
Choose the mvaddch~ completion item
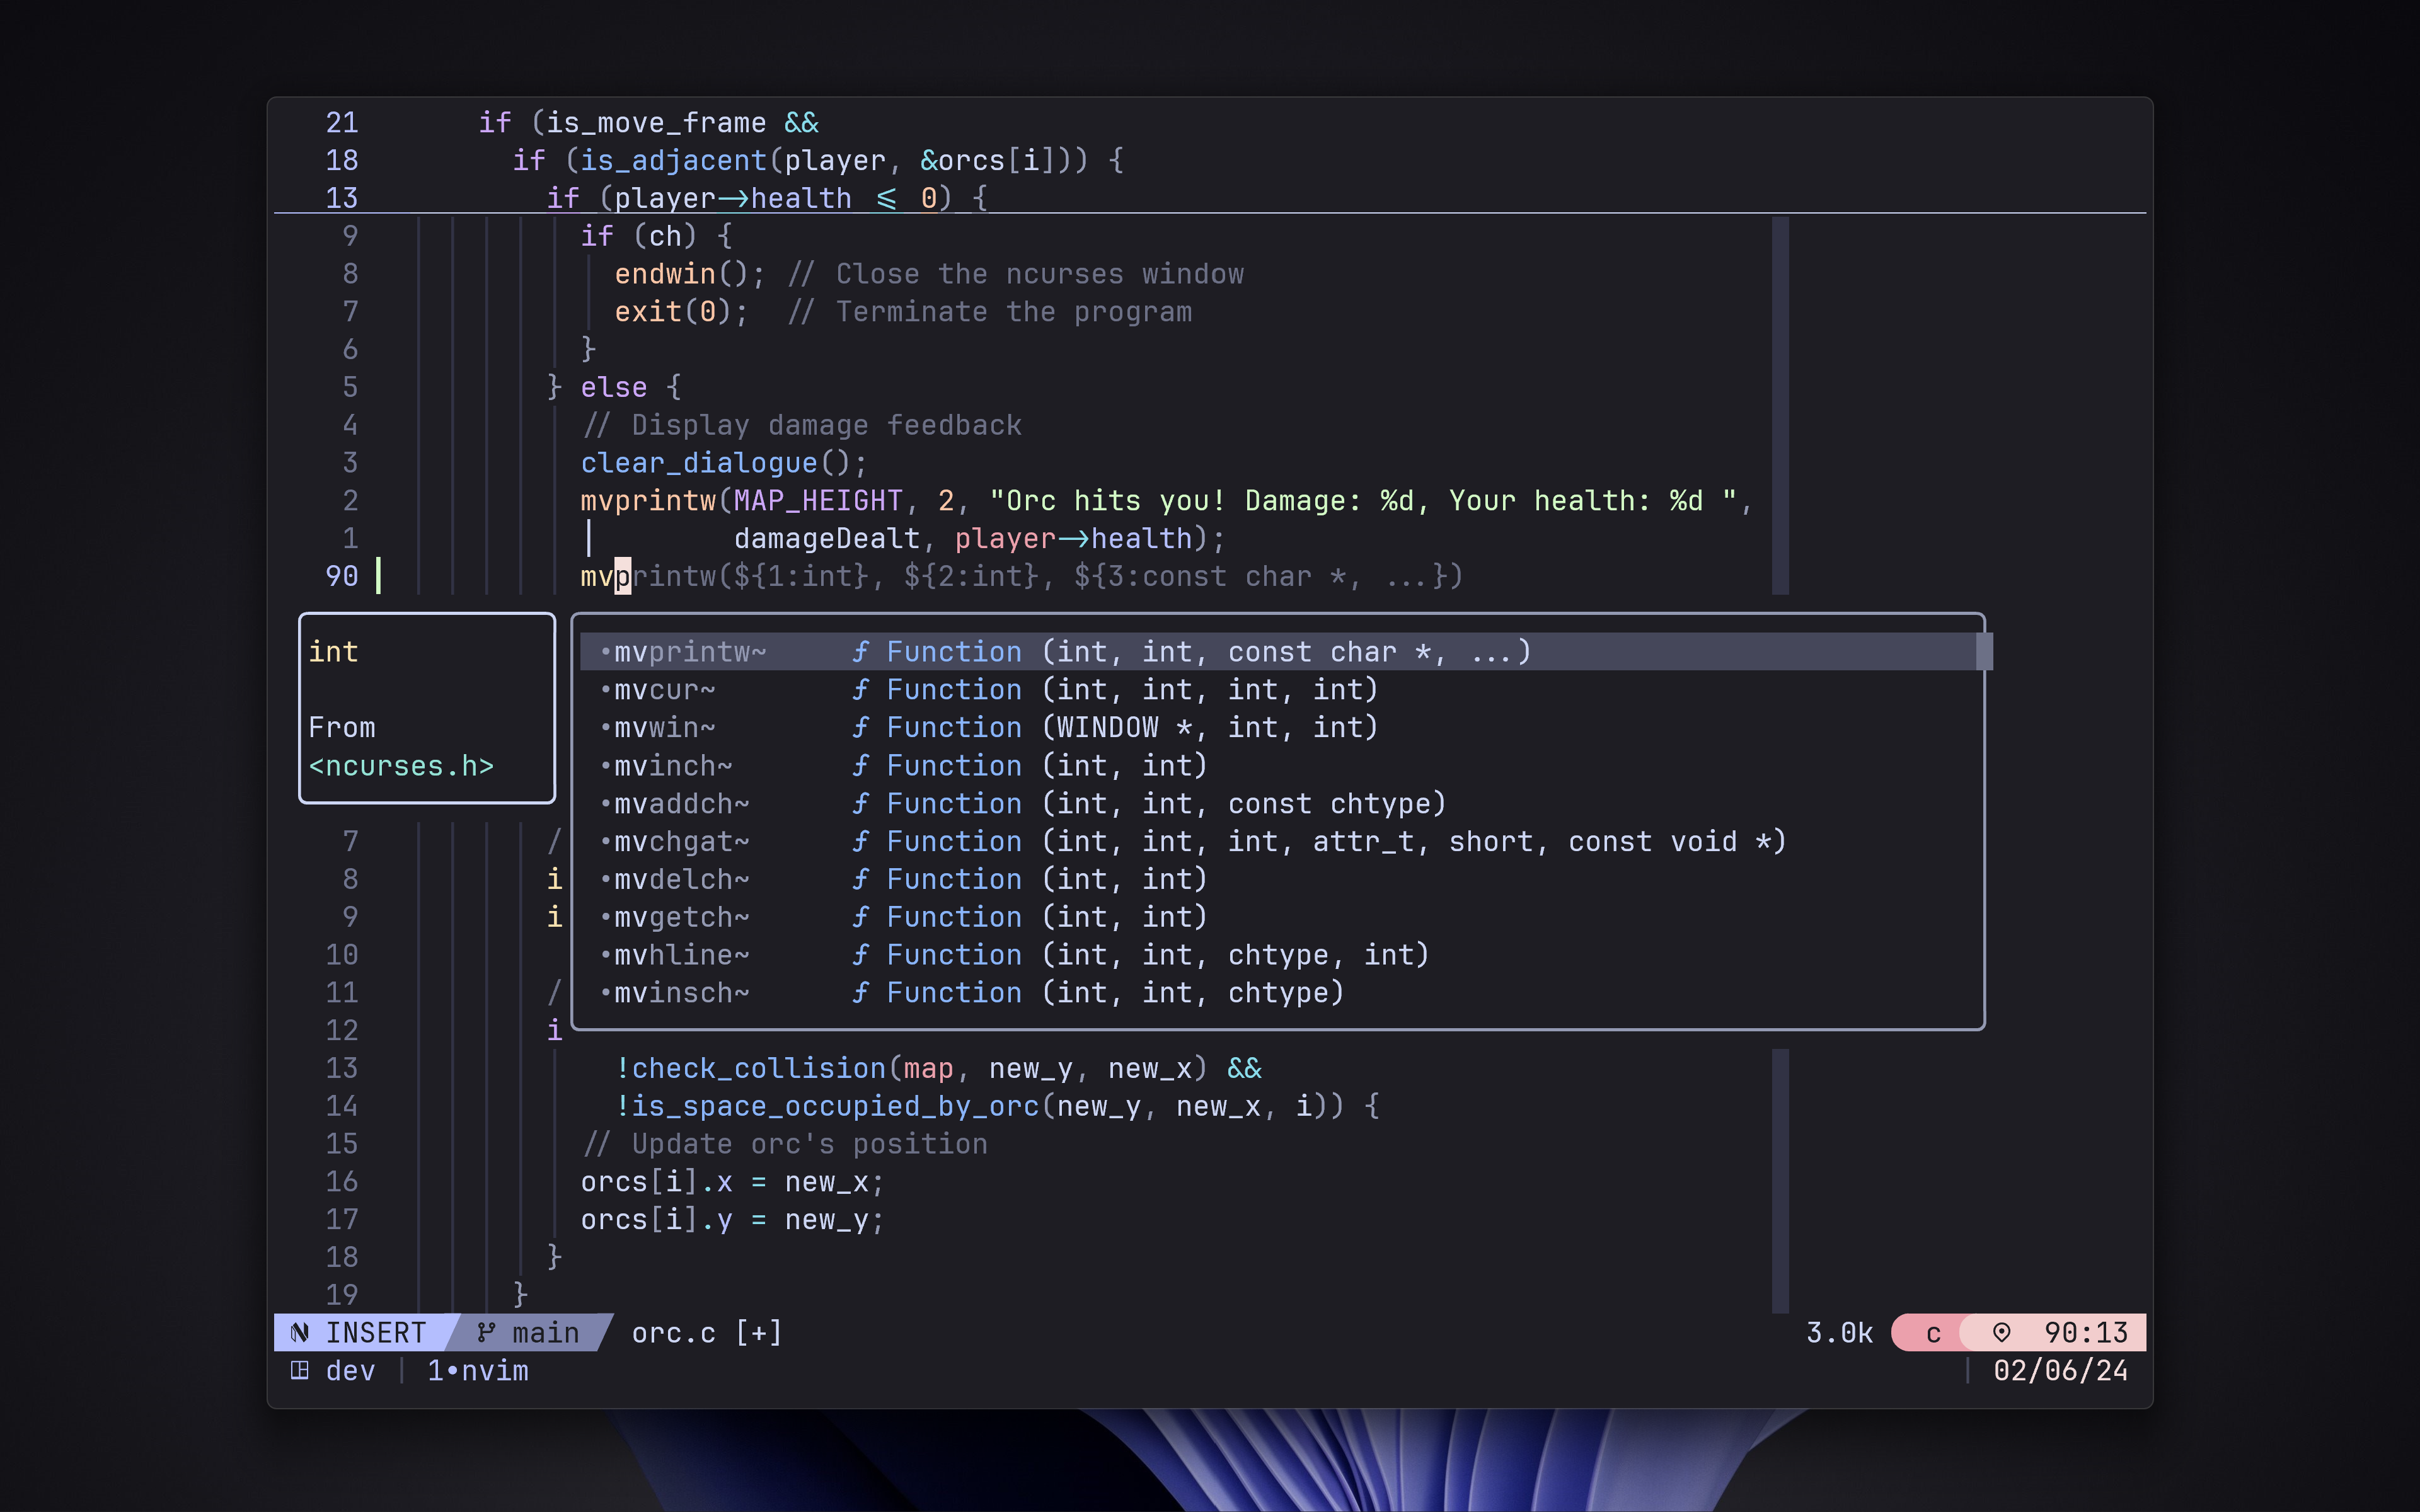[1278, 804]
